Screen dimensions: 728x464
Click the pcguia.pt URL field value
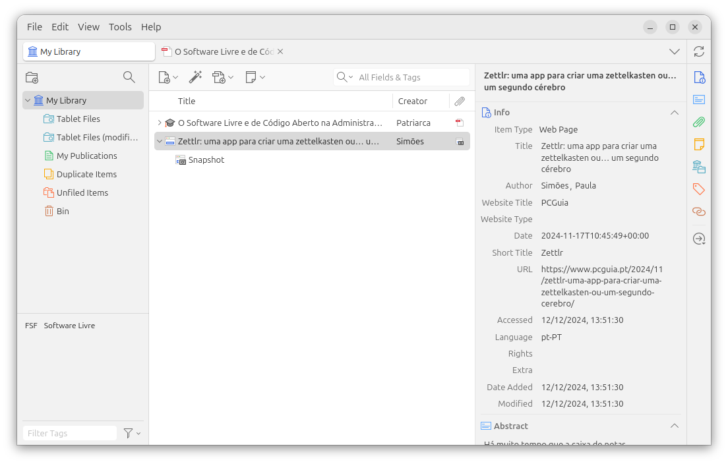click(602, 286)
